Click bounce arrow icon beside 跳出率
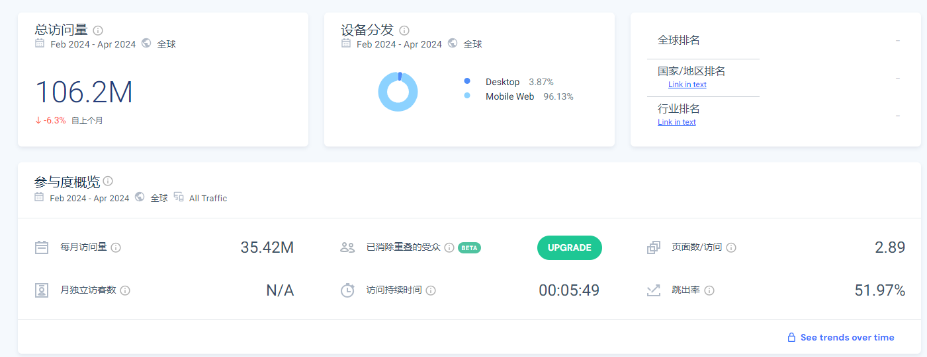927x357 pixels. click(x=654, y=290)
